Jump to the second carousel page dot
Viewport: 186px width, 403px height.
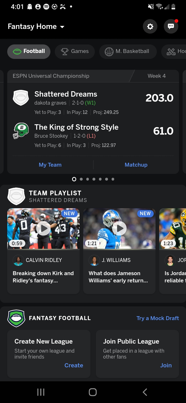coord(81,179)
